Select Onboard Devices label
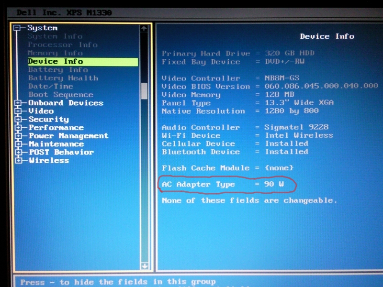 (66, 103)
